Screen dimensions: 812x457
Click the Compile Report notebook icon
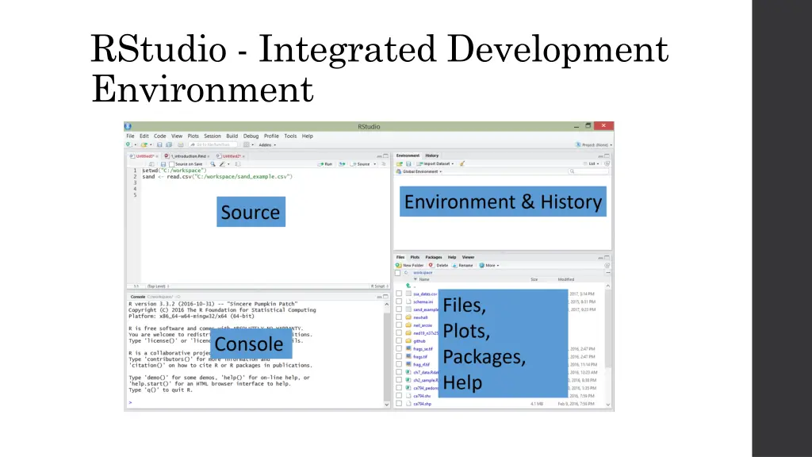pos(238,164)
